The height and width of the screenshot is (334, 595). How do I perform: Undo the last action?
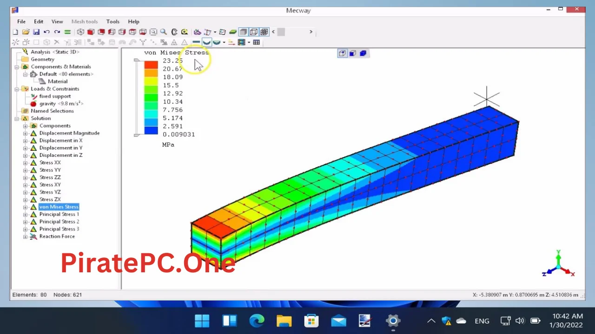pos(46,32)
